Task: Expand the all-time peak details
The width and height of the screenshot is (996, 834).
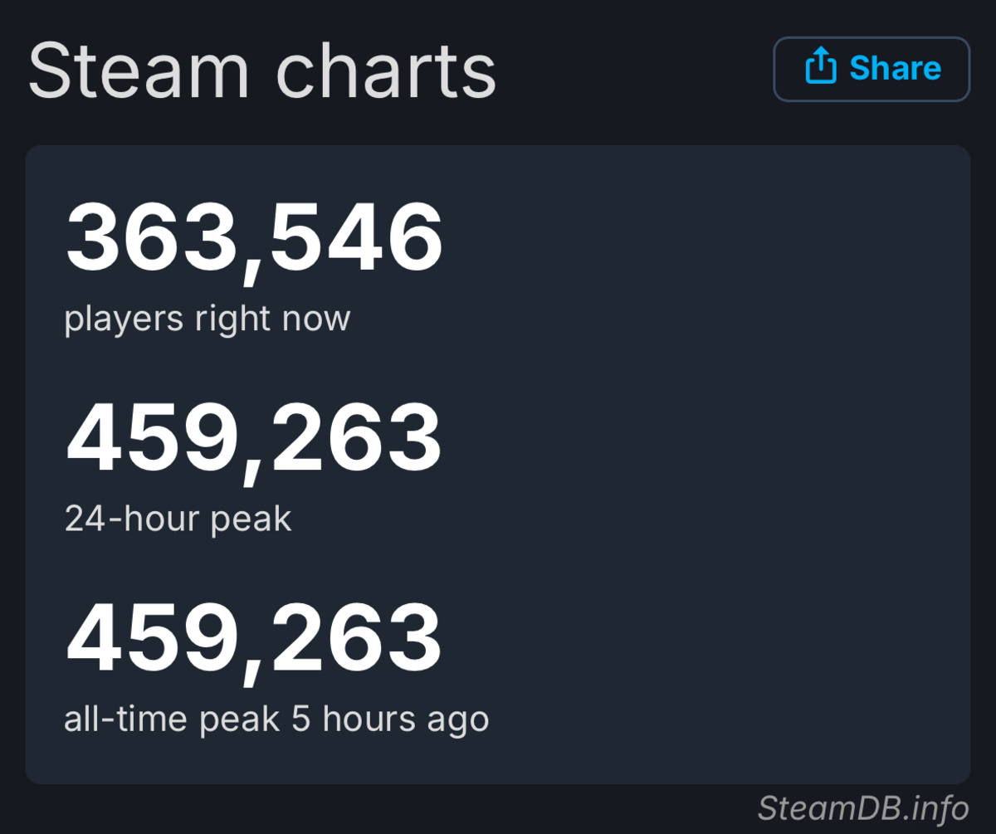Action: pyautogui.click(x=276, y=719)
